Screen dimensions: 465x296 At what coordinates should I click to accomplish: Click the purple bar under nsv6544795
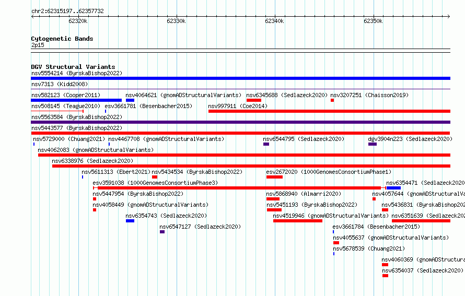click(266, 144)
